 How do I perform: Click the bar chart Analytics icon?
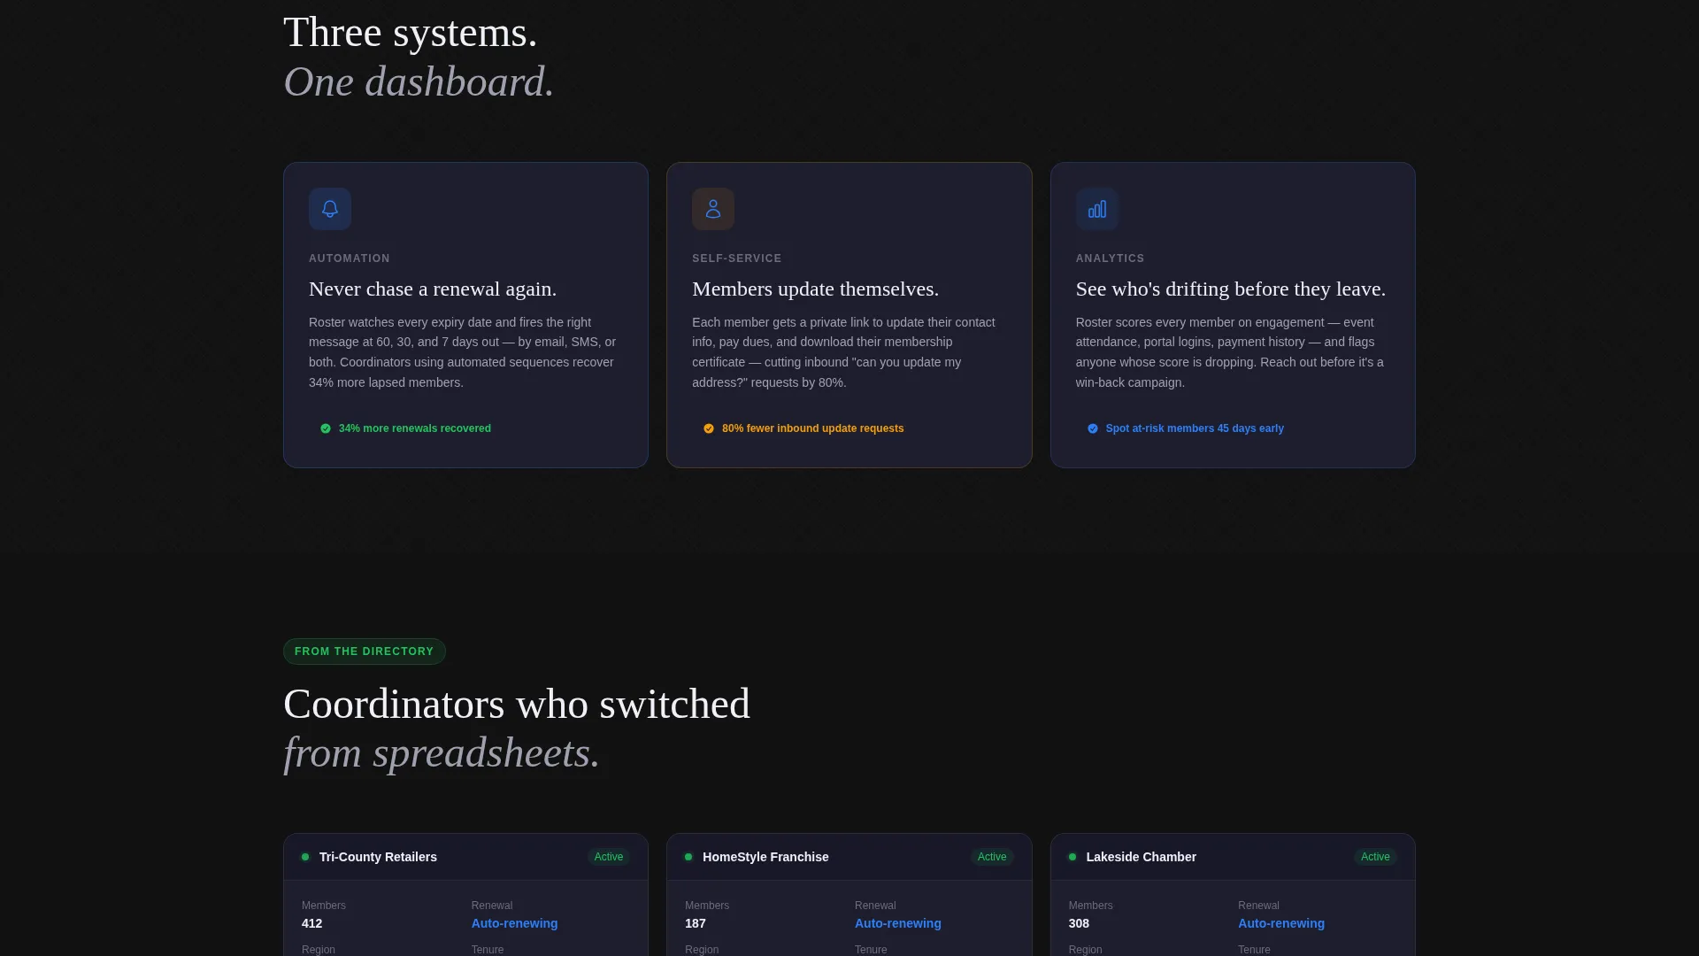[x=1097, y=209]
